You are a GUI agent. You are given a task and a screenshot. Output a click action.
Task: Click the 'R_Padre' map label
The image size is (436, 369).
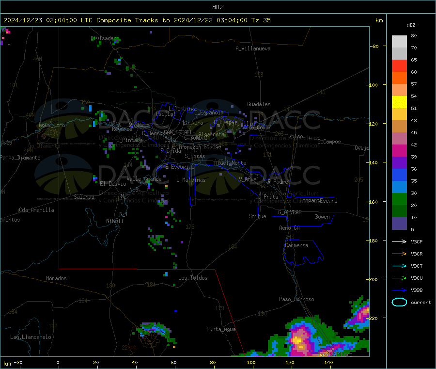tap(278, 182)
